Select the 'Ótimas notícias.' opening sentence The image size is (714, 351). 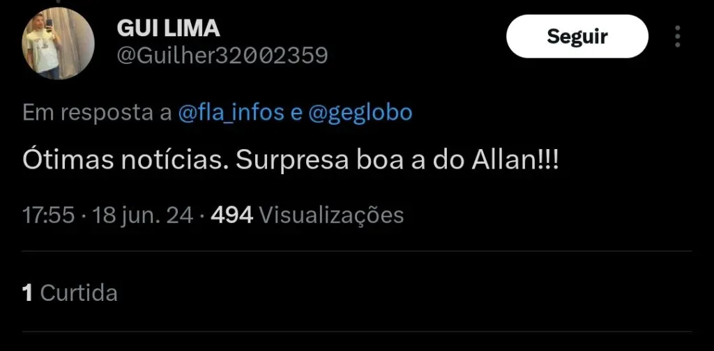(126, 162)
